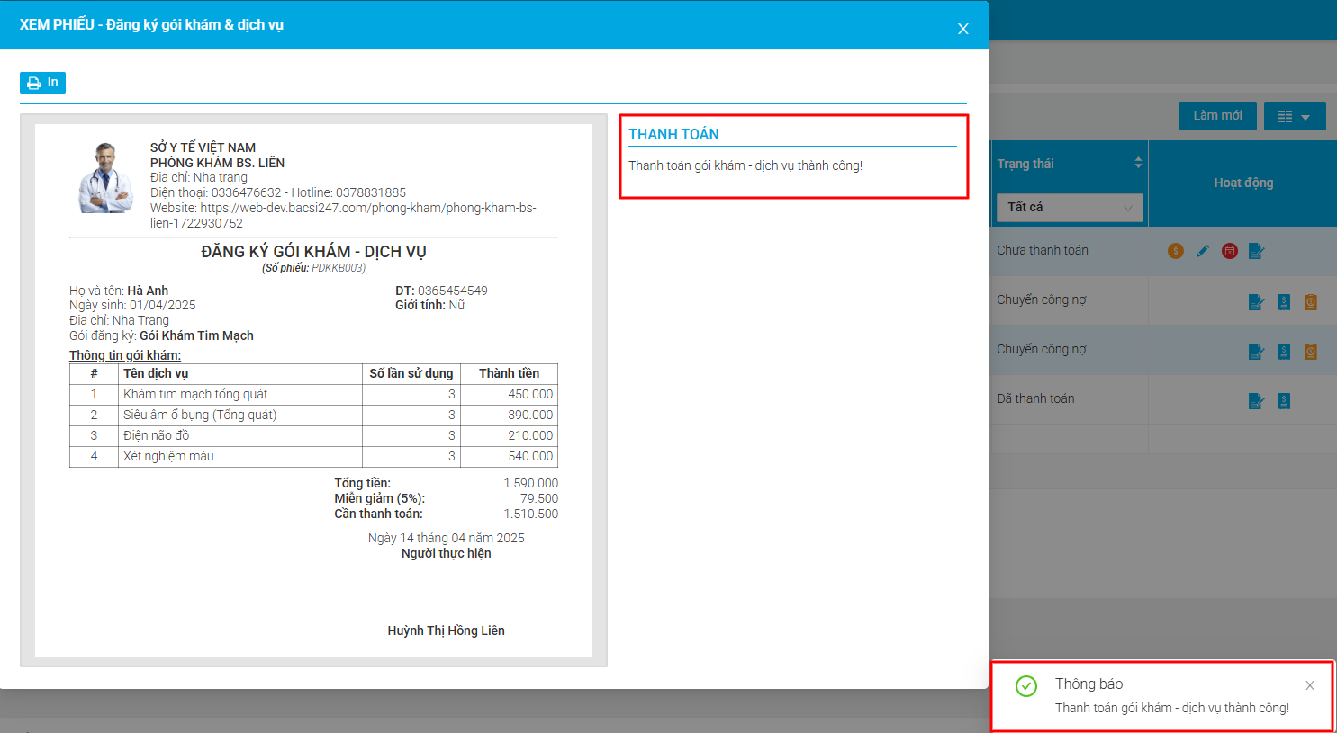
Task: Click the 1.510.500 amount due value
Action: tap(530, 514)
